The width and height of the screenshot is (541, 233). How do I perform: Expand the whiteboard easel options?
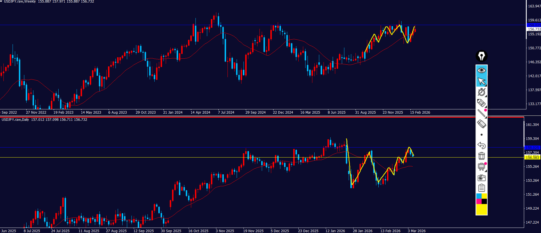482,167
